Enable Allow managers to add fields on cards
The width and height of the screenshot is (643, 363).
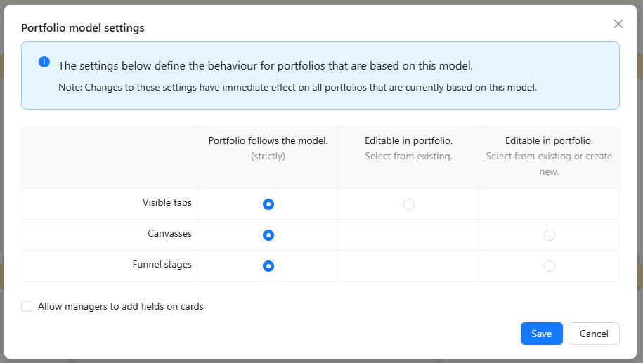(27, 306)
